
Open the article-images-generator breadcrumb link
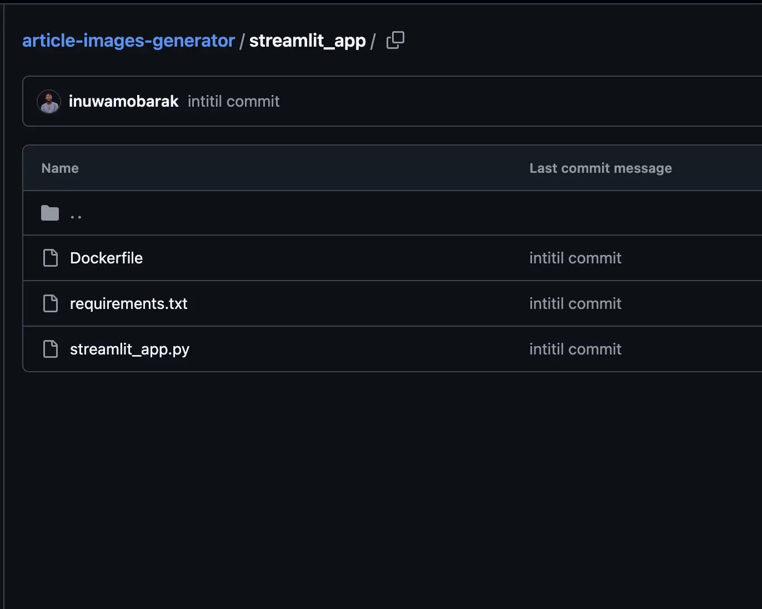click(x=128, y=41)
